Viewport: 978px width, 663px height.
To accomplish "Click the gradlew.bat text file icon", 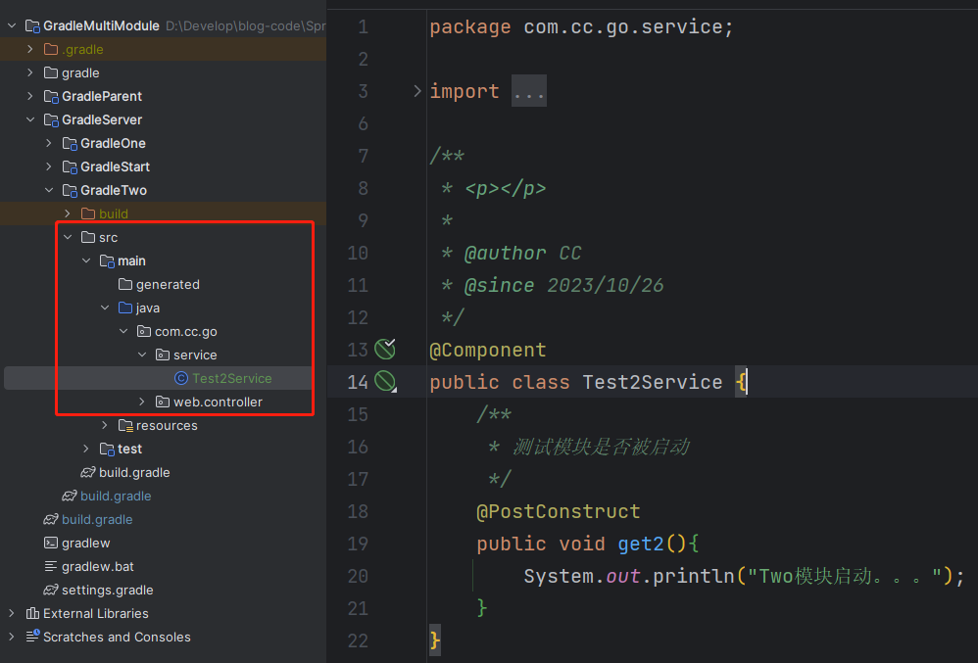I will 51,566.
